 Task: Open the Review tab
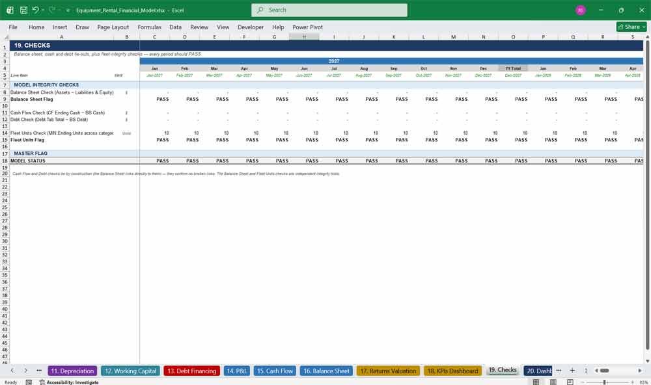pyautogui.click(x=199, y=27)
